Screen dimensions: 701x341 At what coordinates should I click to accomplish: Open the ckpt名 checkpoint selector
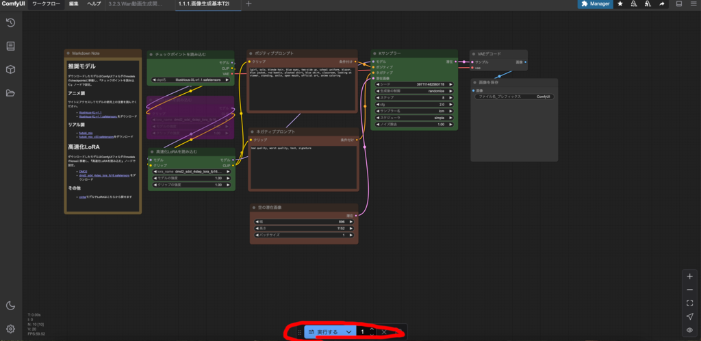point(191,80)
